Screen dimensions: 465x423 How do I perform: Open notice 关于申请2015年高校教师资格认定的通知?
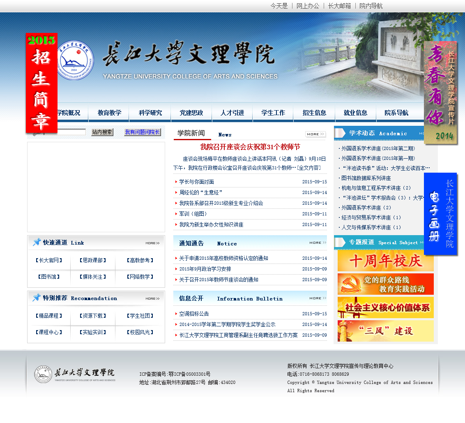click(x=223, y=258)
